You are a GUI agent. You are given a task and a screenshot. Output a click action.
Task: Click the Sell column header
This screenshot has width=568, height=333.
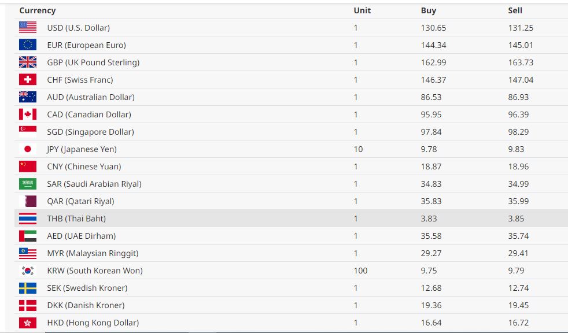coord(515,10)
